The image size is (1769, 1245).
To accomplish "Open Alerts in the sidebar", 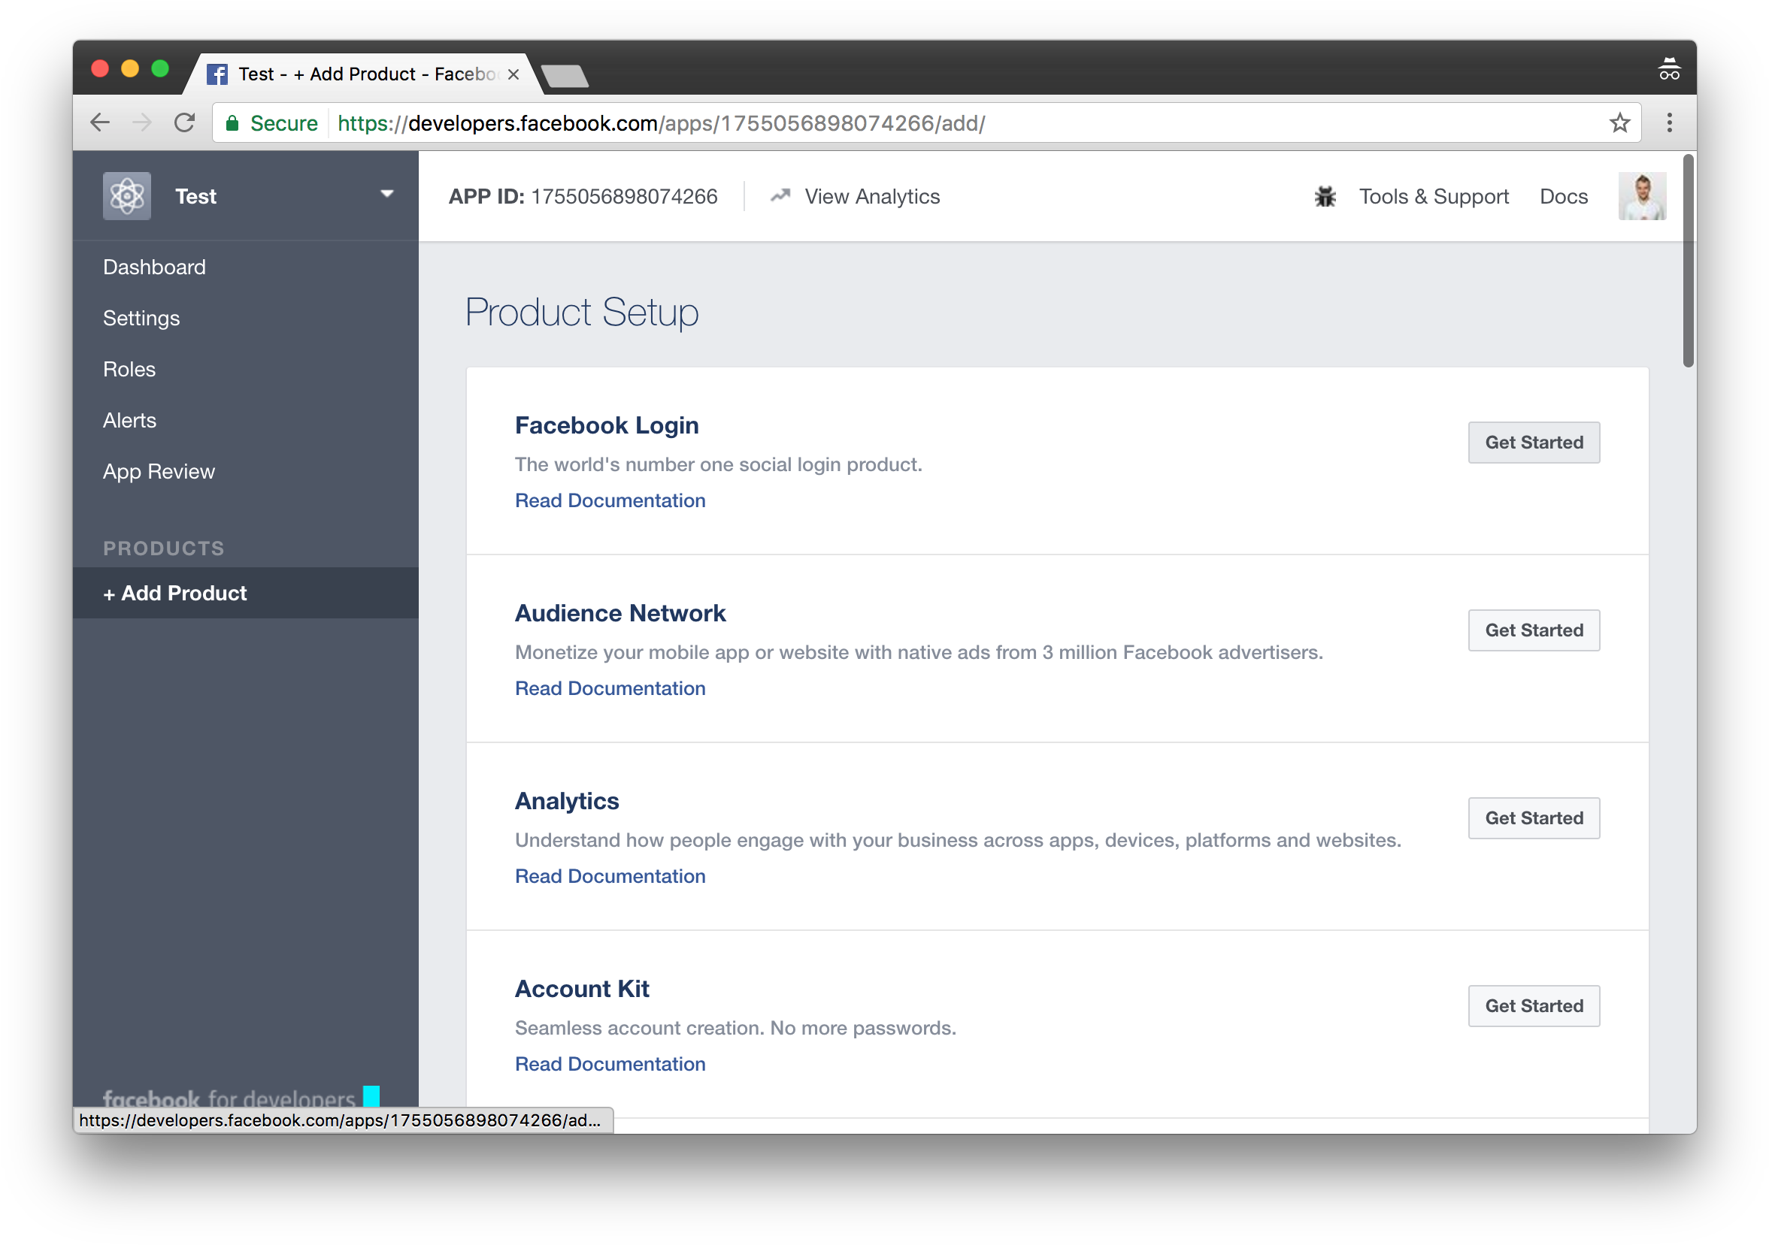I will pyautogui.click(x=129, y=421).
